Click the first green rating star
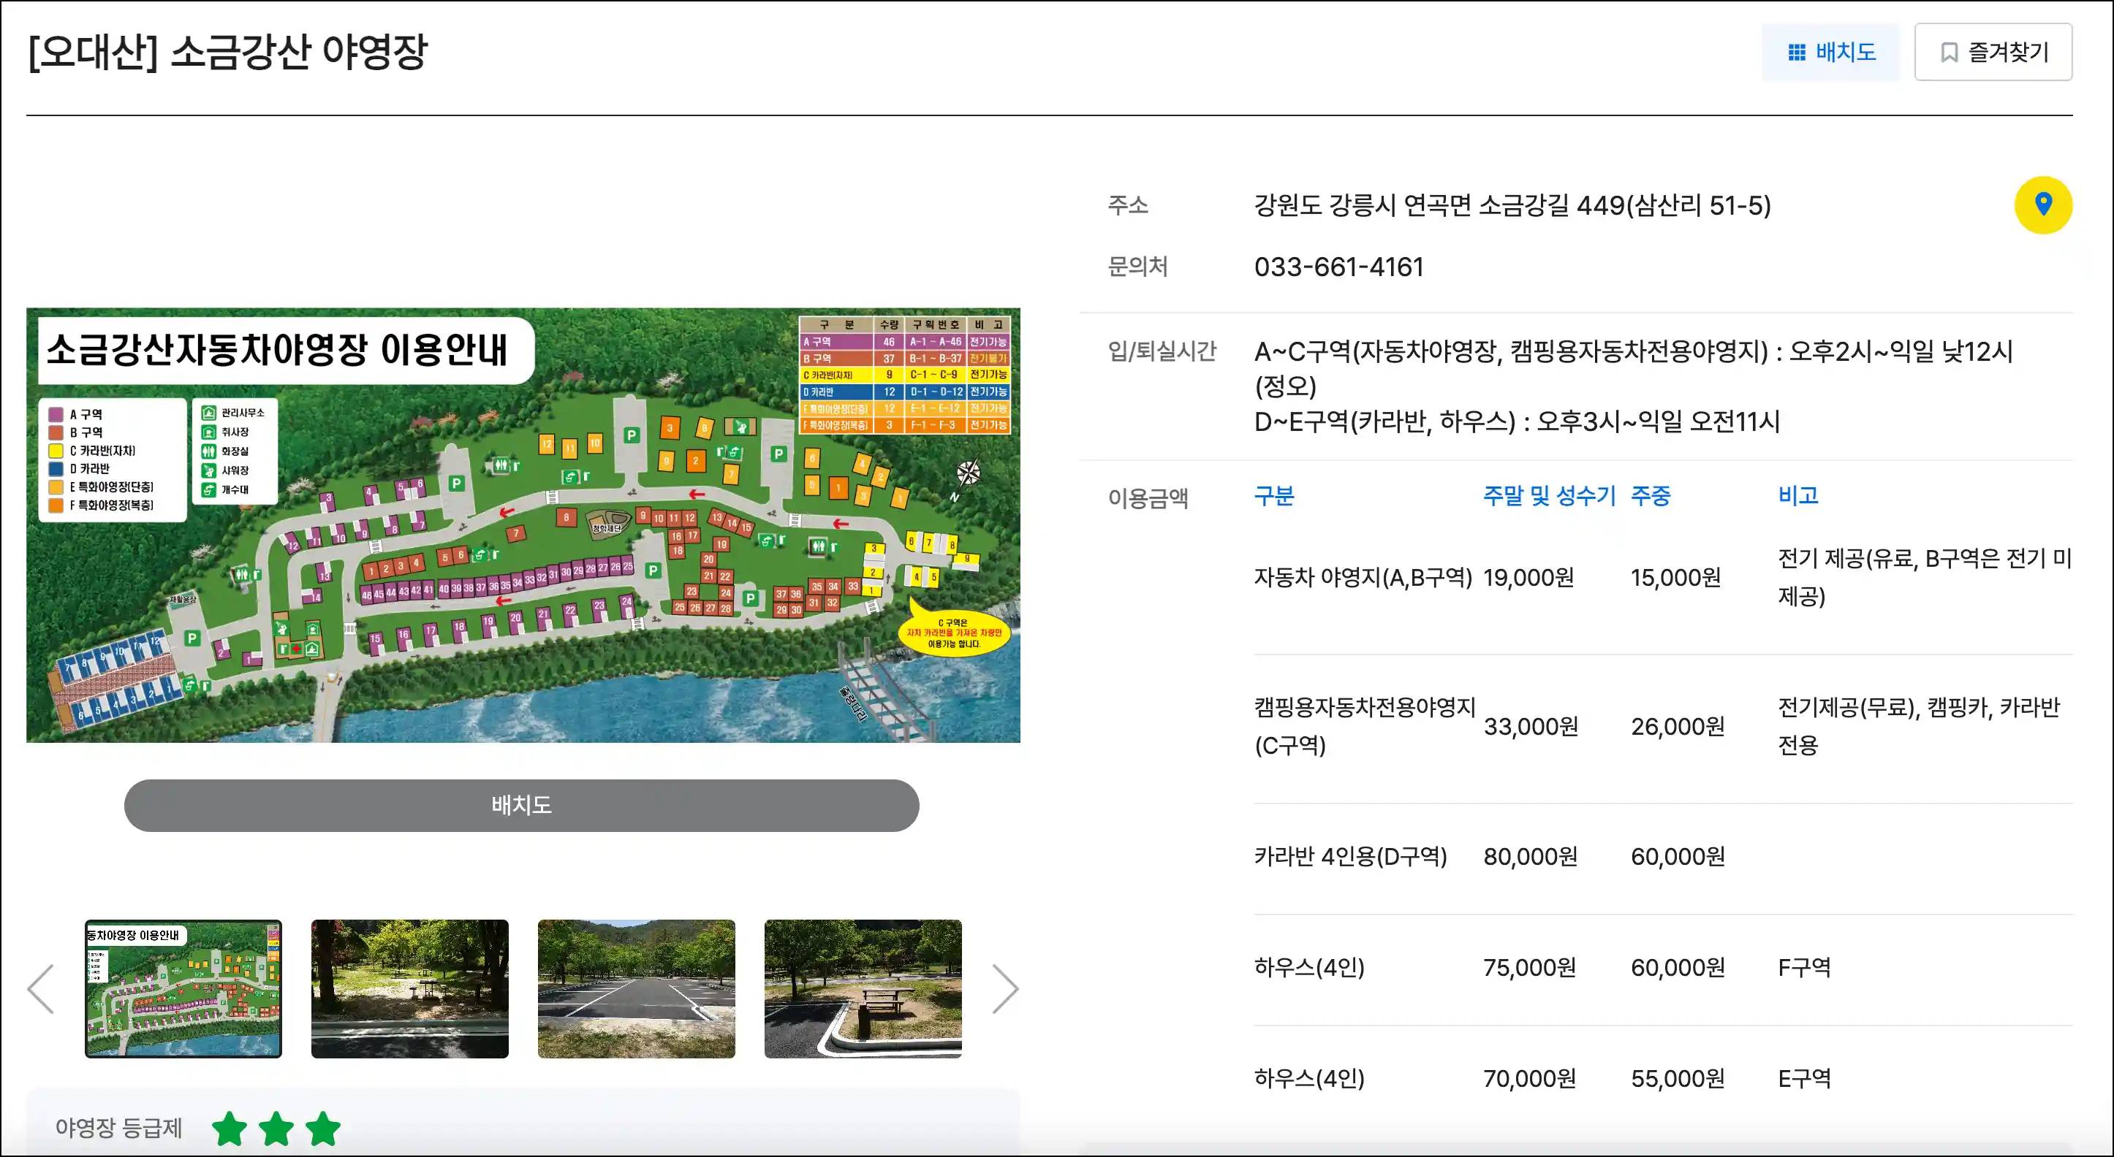 coord(229,1129)
